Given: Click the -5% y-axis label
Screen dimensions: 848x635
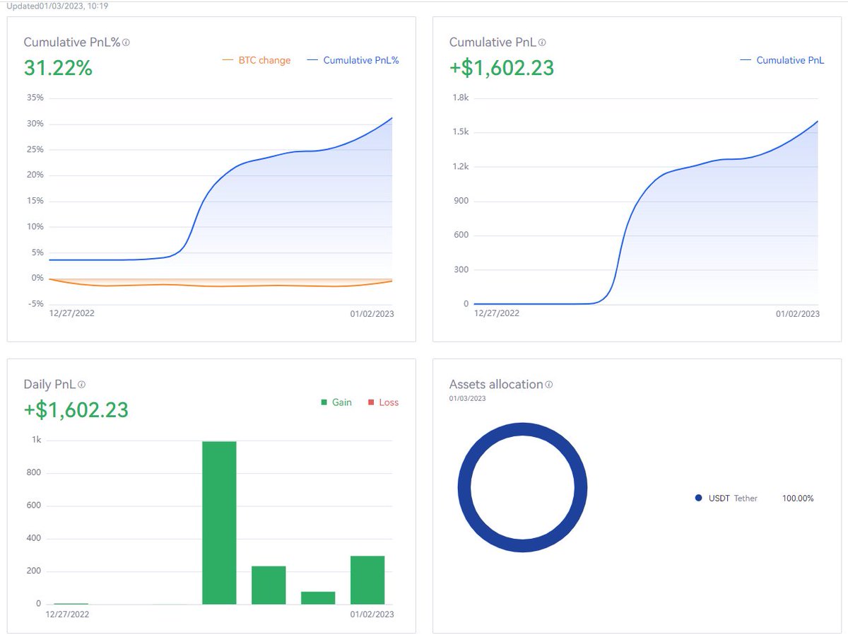Looking at the screenshot, I should click(35, 304).
